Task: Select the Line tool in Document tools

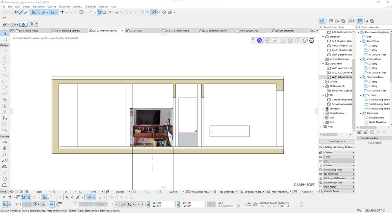Action: click(5, 173)
